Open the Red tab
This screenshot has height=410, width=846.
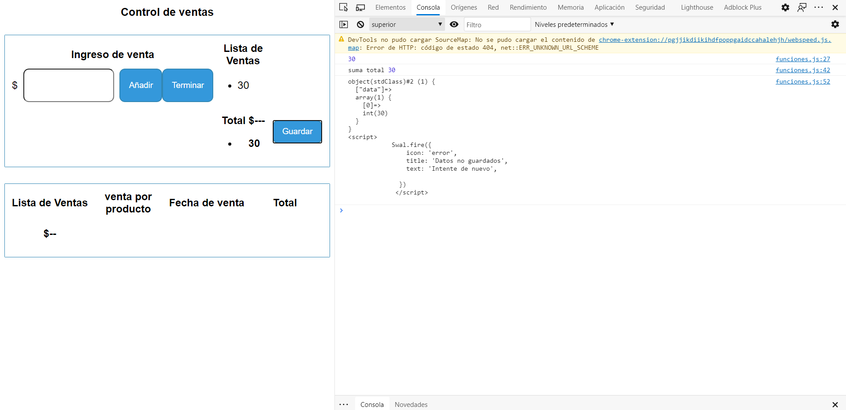coord(493,7)
